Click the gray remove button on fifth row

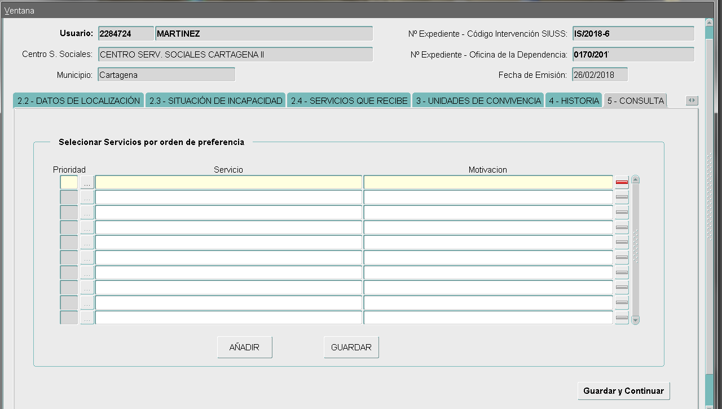point(622,243)
